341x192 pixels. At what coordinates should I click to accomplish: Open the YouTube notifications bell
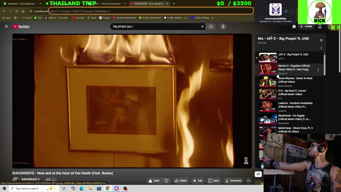[320, 26]
